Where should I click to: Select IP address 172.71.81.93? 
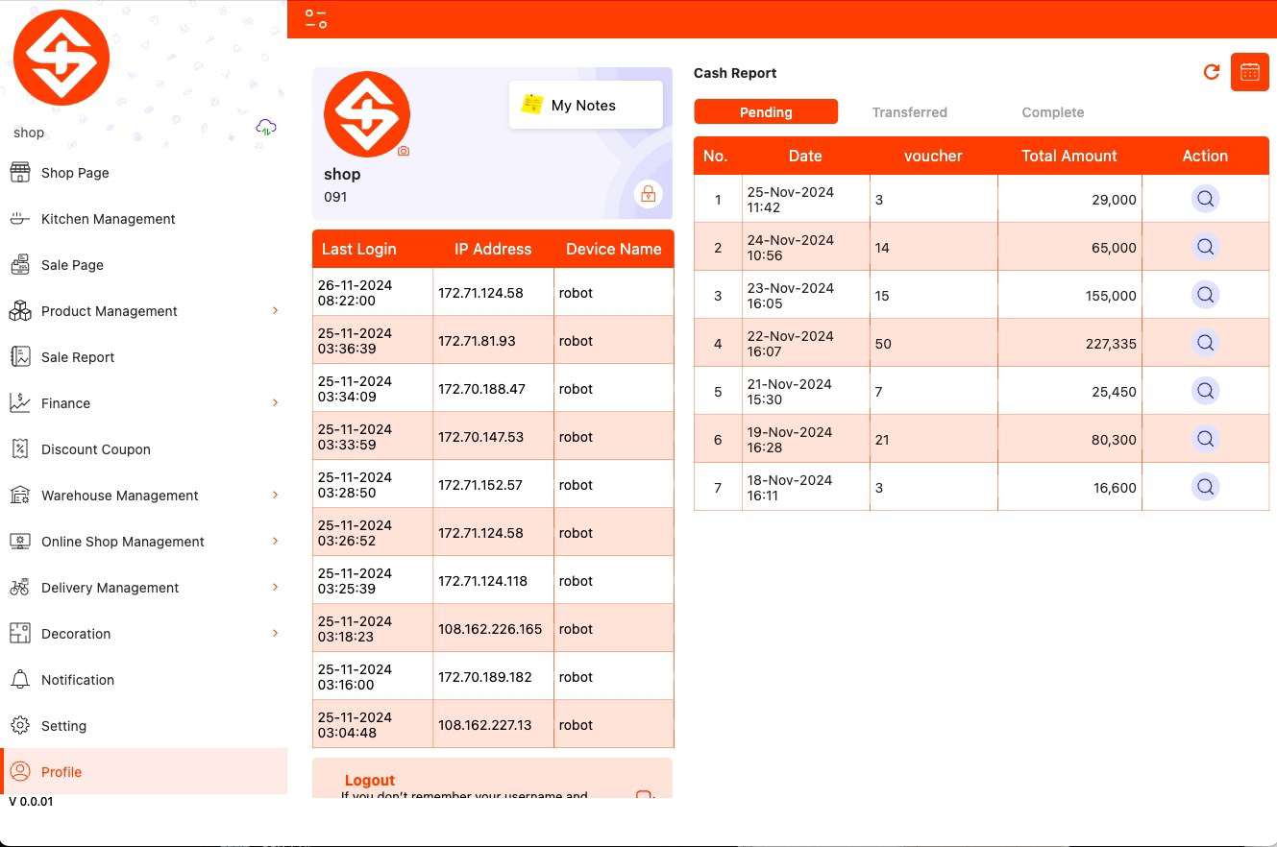[477, 341]
